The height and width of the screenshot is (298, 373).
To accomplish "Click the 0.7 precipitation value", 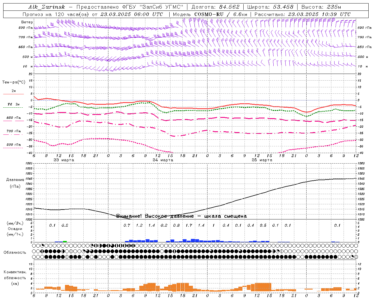I will pyautogui.click(x=127, y=226).
